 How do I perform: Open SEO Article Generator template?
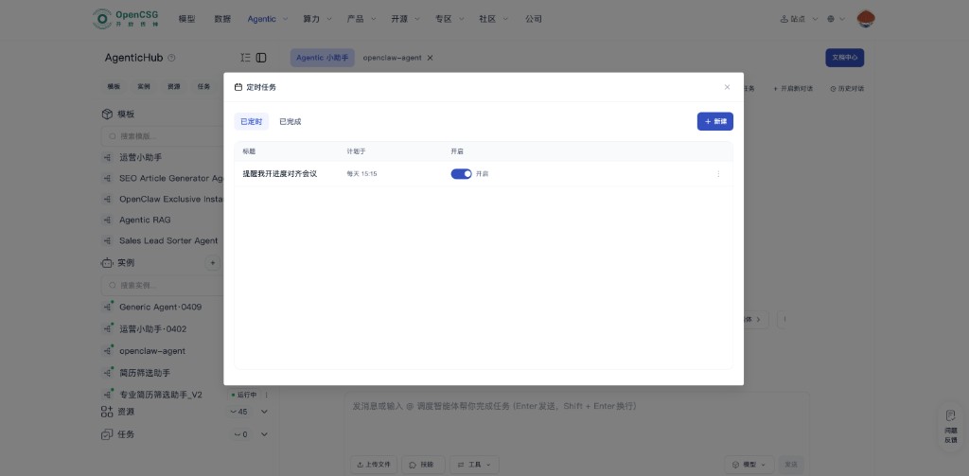point(170,178)
